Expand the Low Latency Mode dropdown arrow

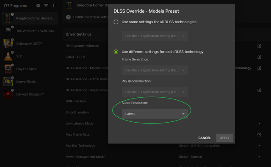(259, 123)
